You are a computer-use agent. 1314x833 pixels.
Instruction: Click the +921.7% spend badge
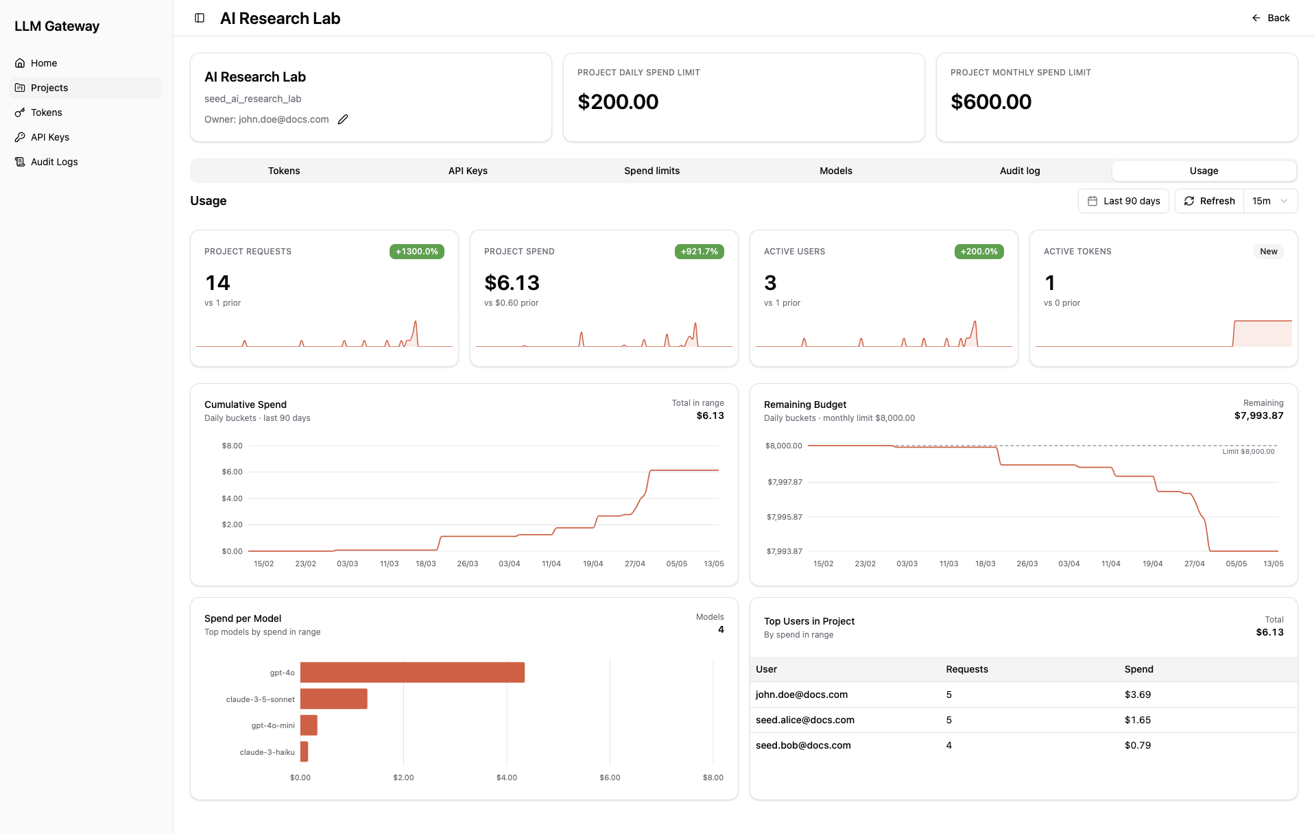coord(700,252)
